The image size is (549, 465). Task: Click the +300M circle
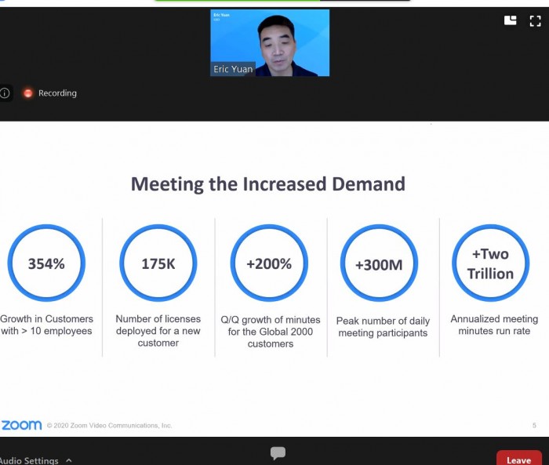(379, 263)
